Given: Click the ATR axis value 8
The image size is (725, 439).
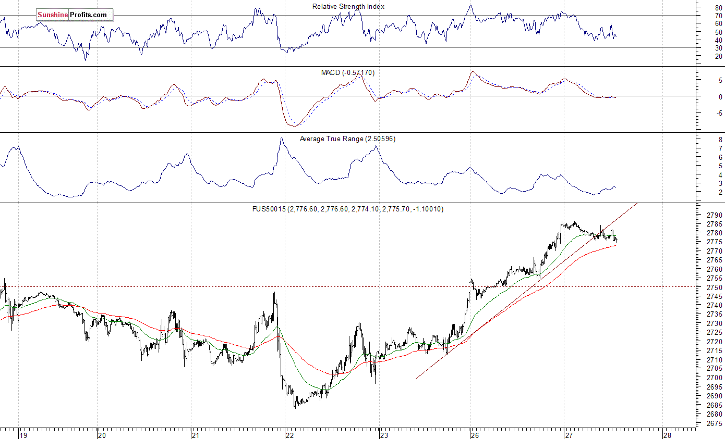Looking at the screenshot, I should tap(720, 140).
